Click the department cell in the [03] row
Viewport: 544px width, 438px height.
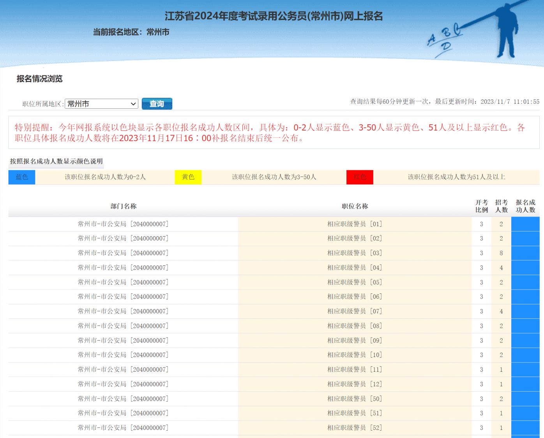pos(123,253)
